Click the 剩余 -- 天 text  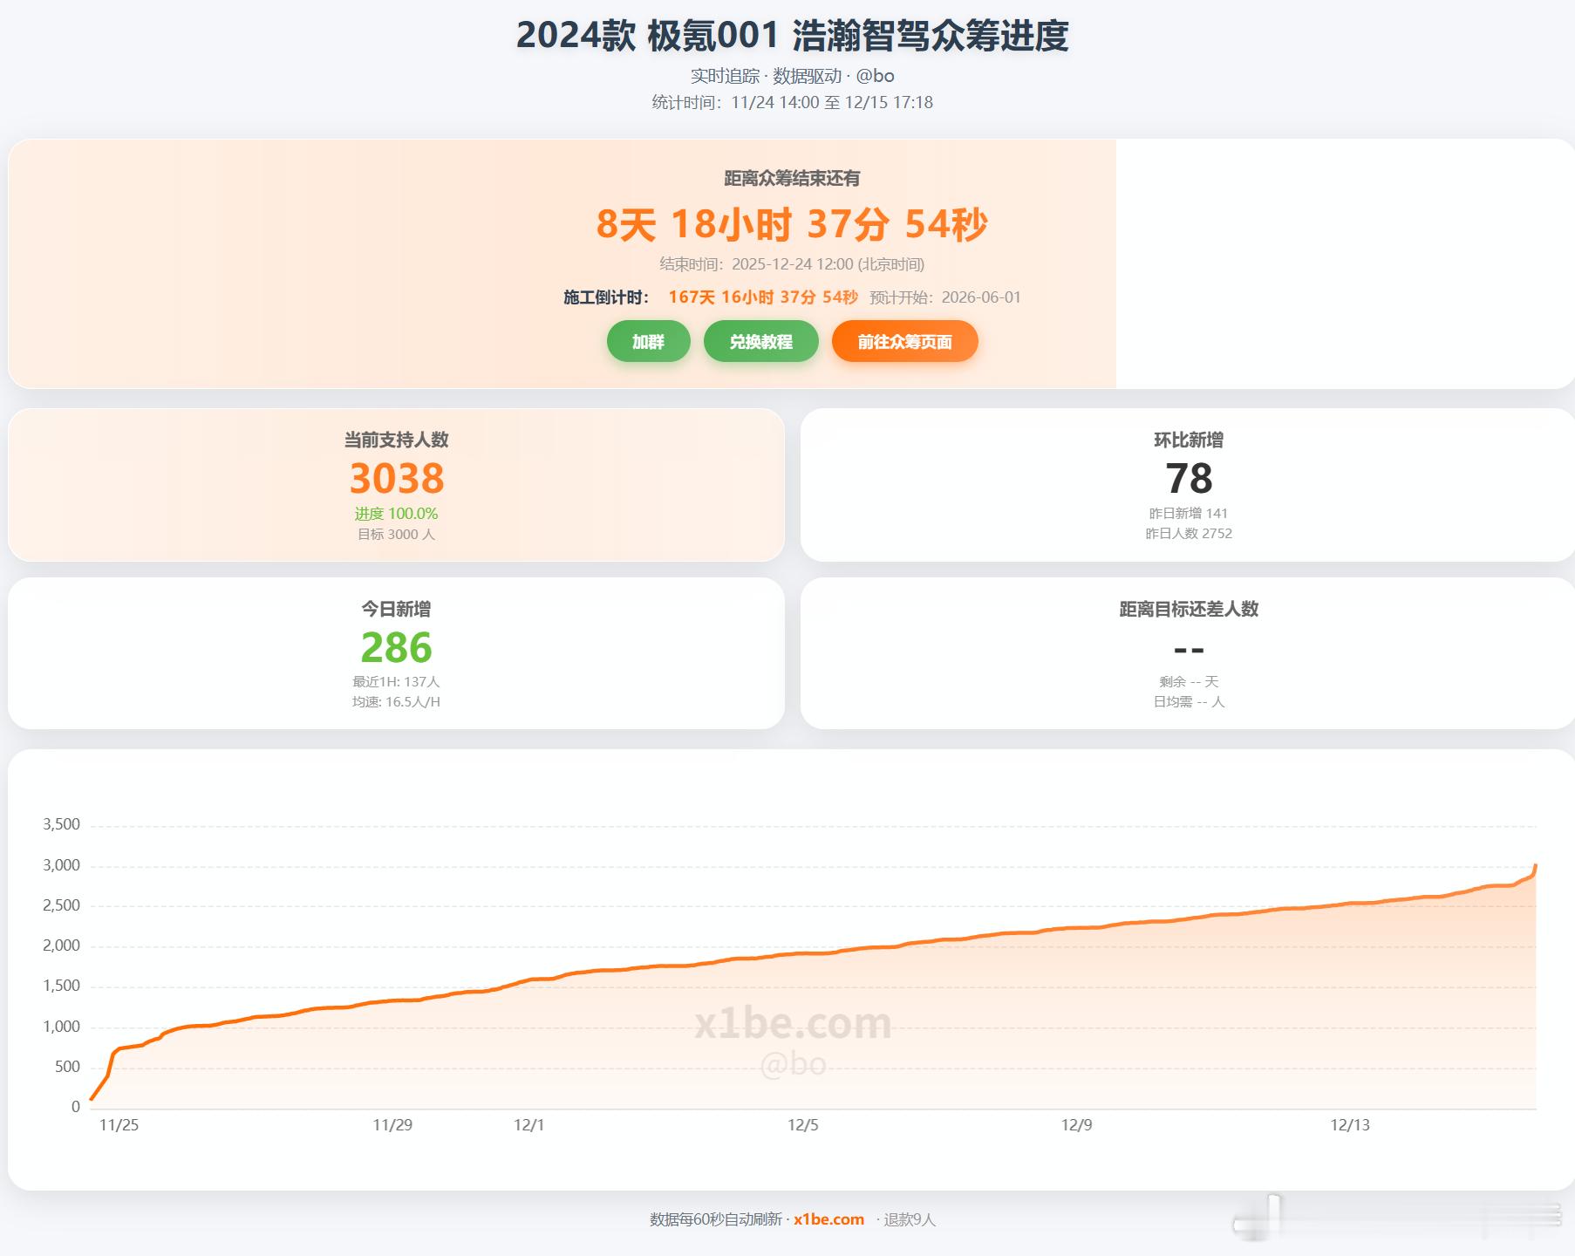coord(1189,681)
